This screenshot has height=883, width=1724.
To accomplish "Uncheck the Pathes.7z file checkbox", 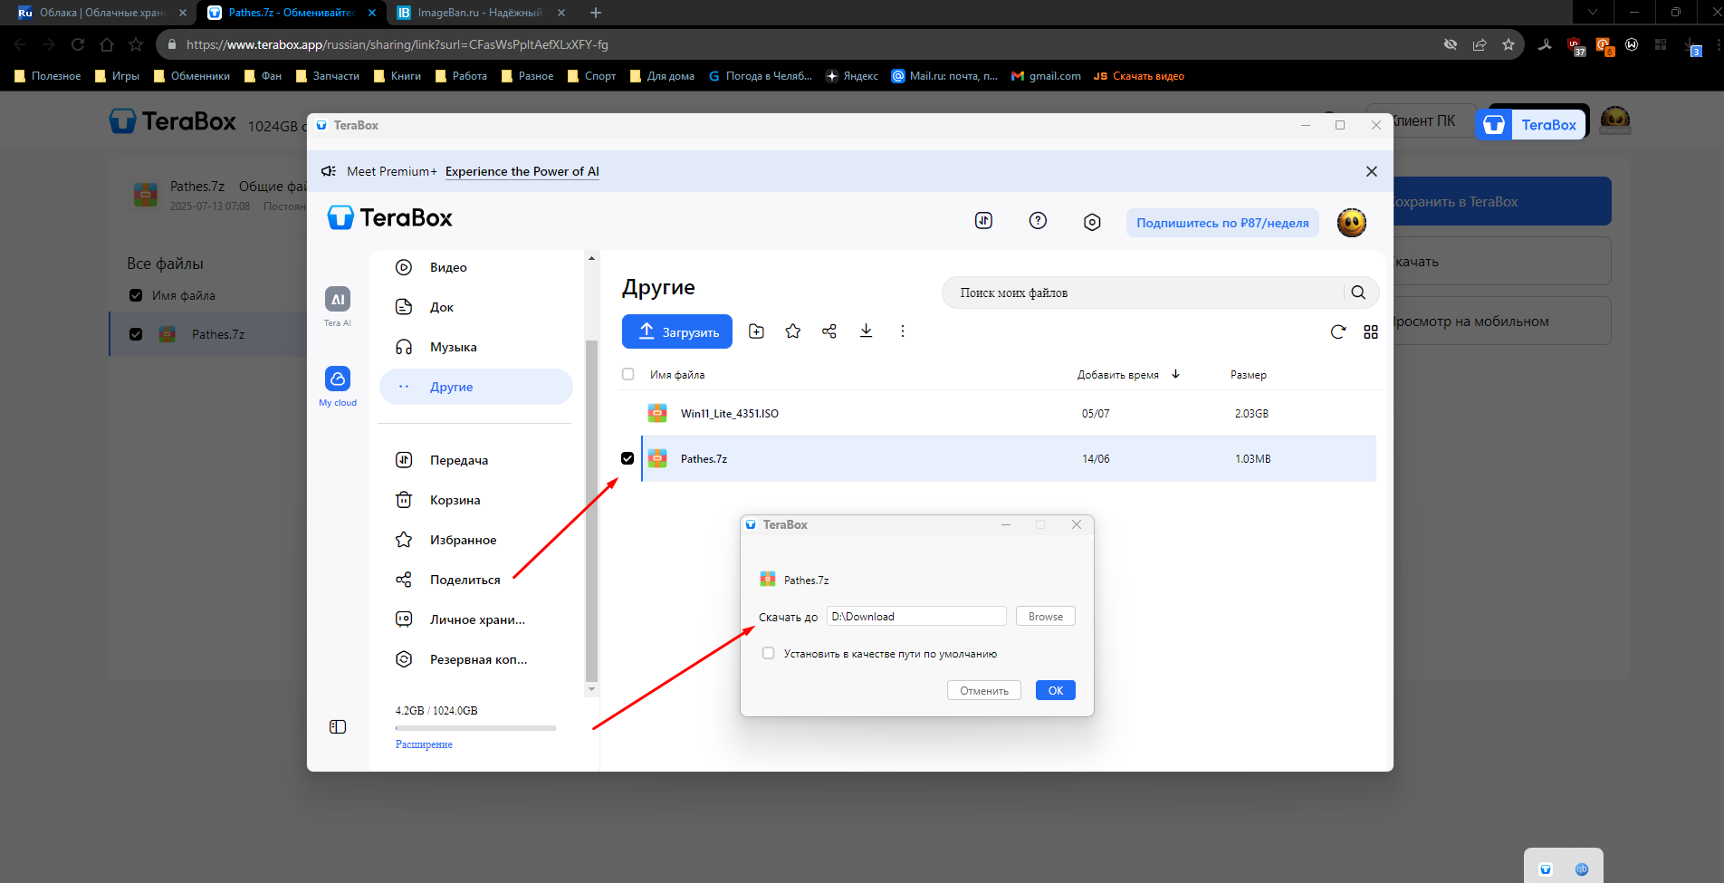I will point(627,458).
